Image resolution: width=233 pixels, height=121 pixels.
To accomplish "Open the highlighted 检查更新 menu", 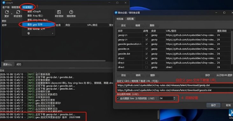I will coord(27,7).
